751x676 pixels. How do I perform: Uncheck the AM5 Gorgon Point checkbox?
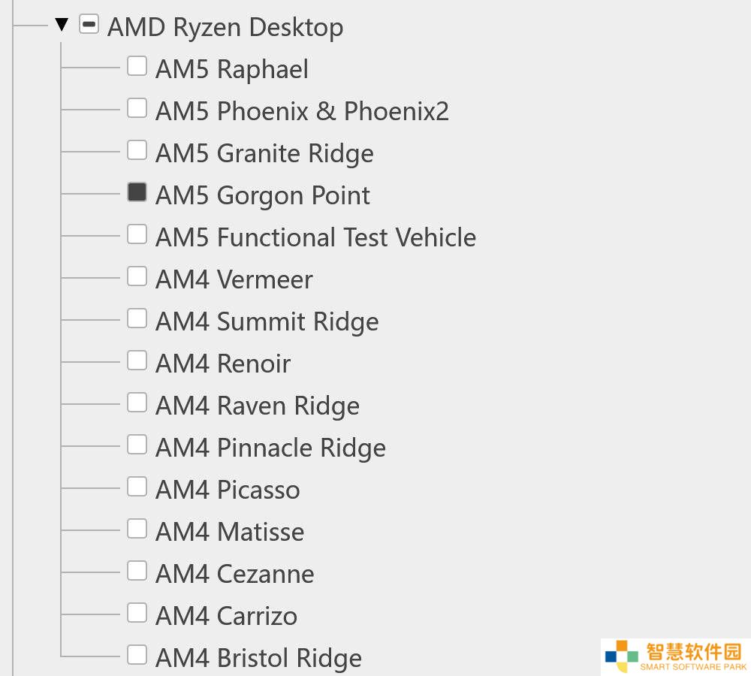[137, 192]
